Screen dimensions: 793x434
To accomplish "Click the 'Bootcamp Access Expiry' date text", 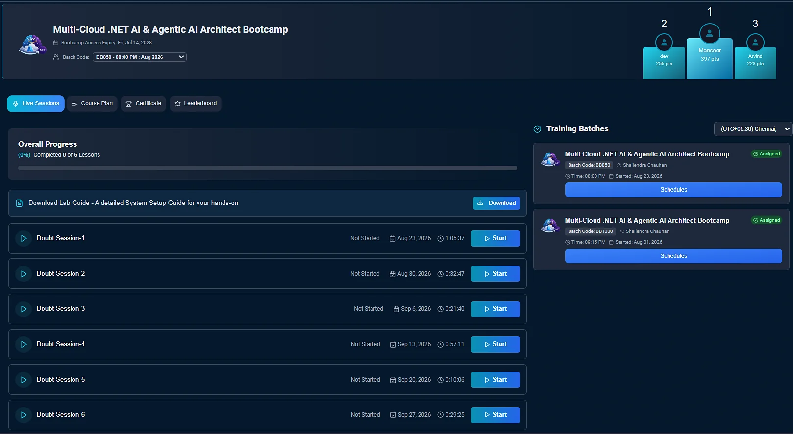I will 106,43.
